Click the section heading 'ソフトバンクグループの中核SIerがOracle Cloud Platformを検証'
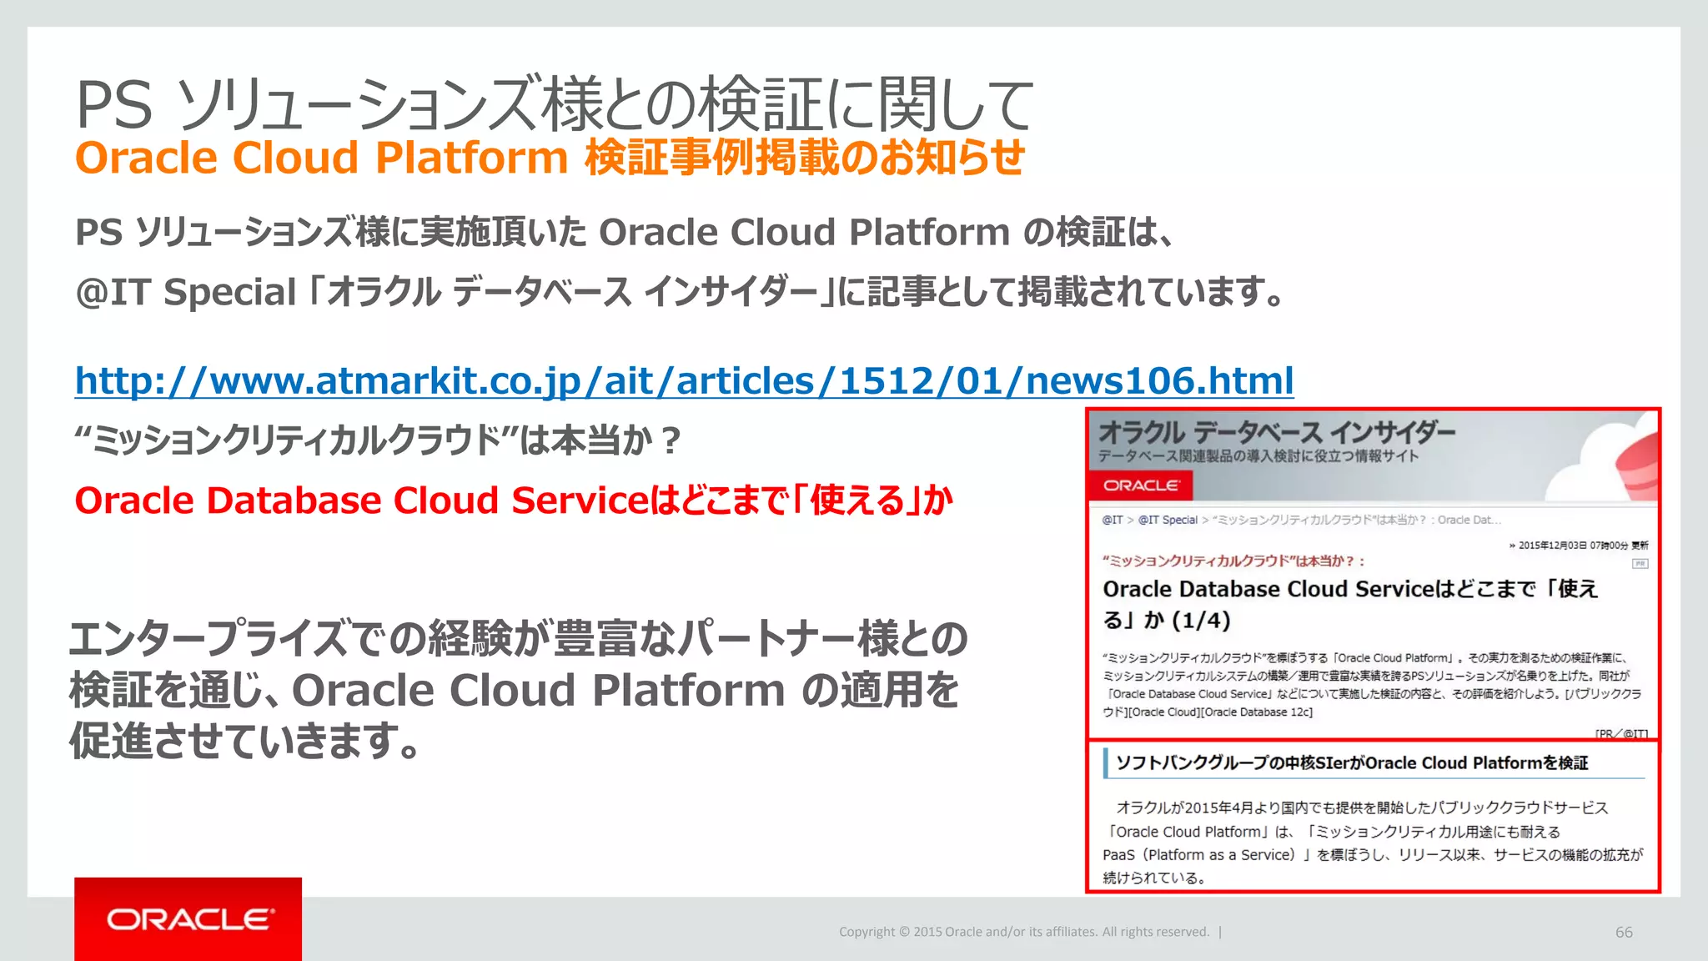 click(x=1352, y=762)
